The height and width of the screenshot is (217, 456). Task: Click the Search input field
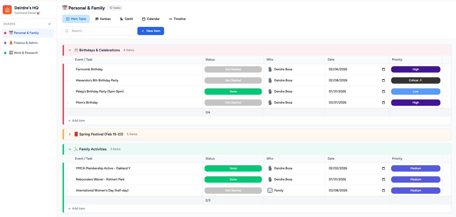coord(98,31)
